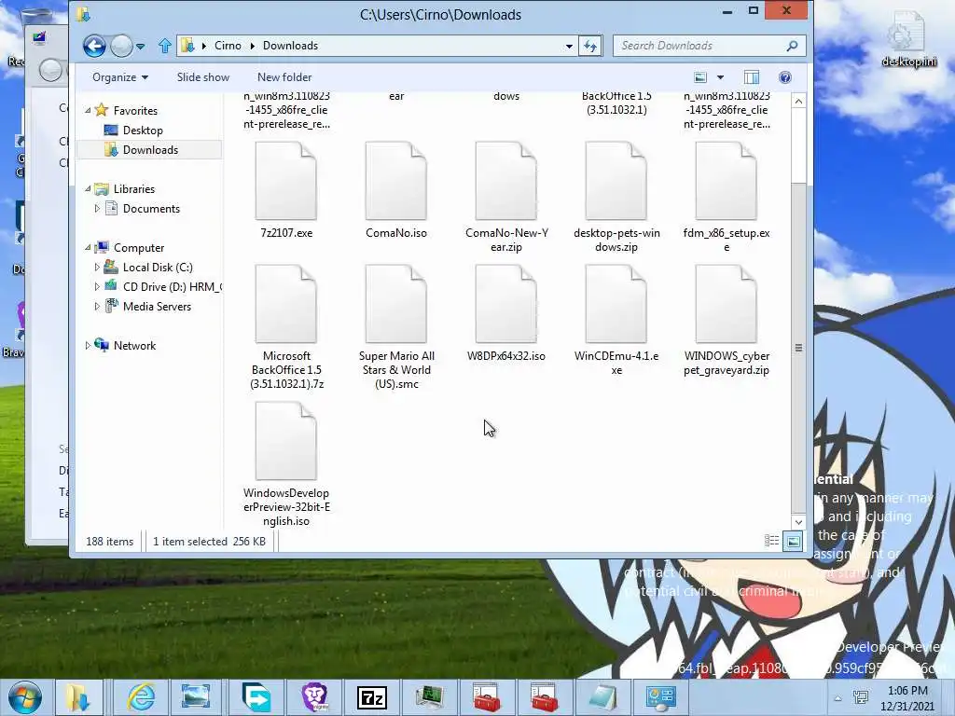
Task: Click the vertical scrollbar thumb
Action: pos(798,347)
